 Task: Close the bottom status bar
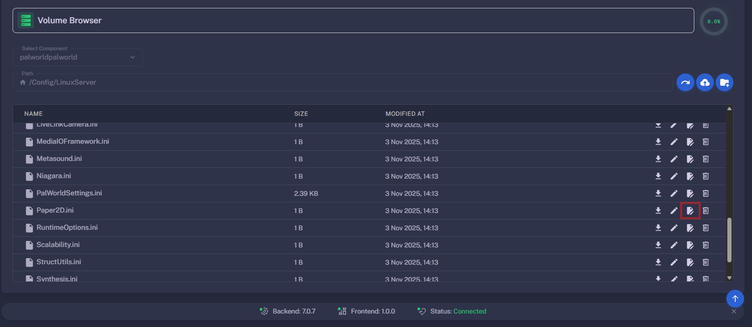point(734,311)
